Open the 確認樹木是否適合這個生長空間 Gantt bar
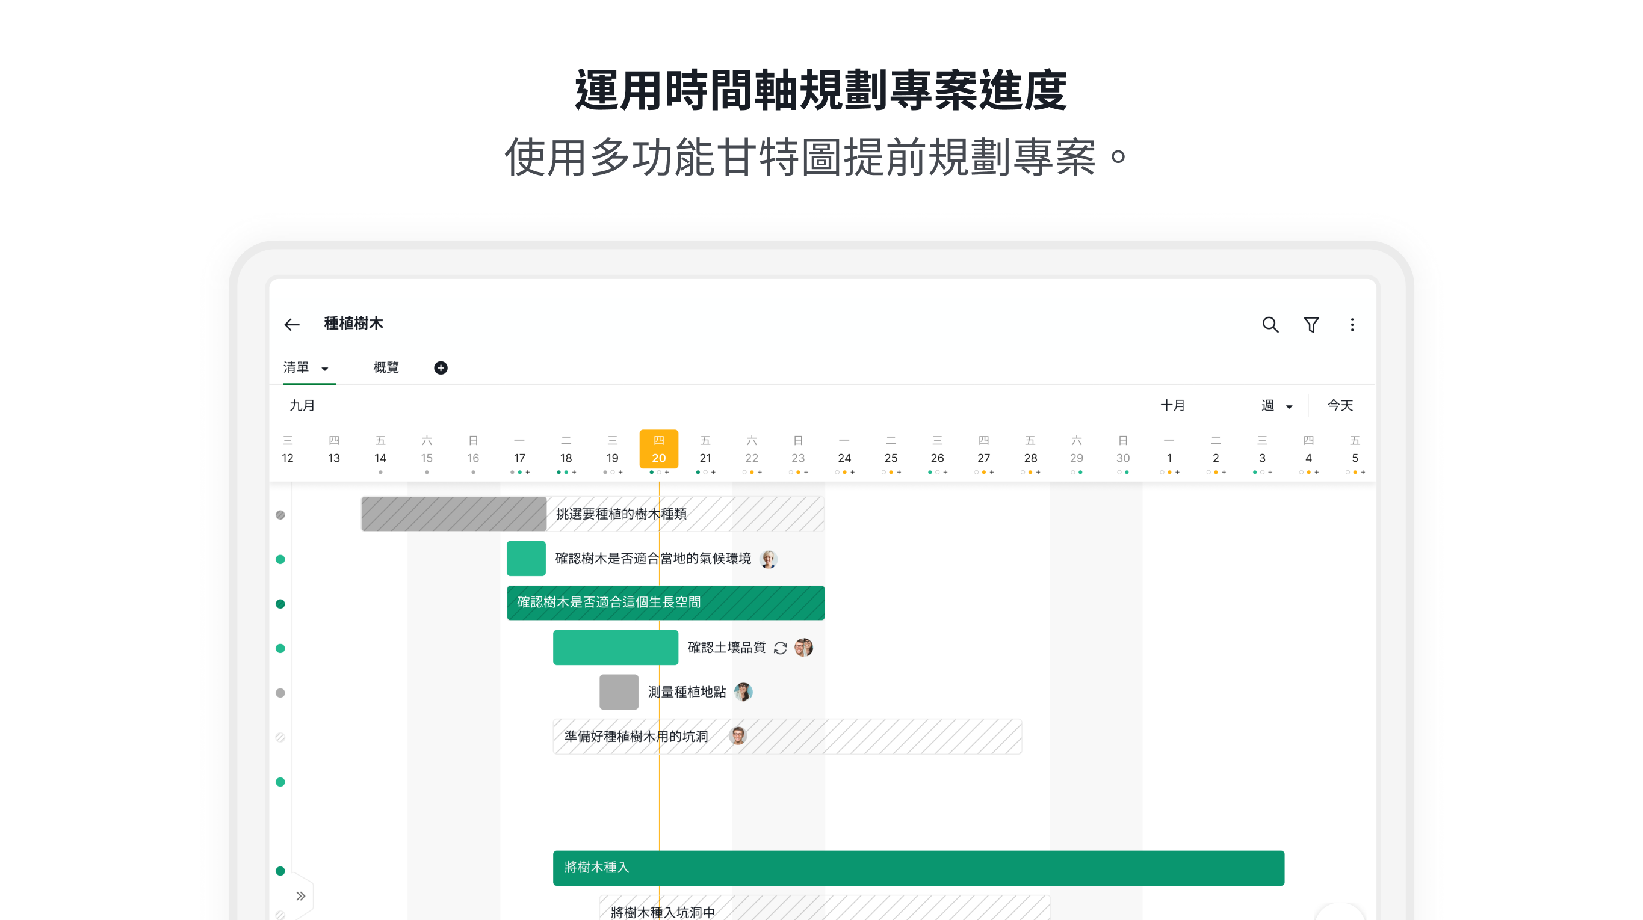 (665, 603)
